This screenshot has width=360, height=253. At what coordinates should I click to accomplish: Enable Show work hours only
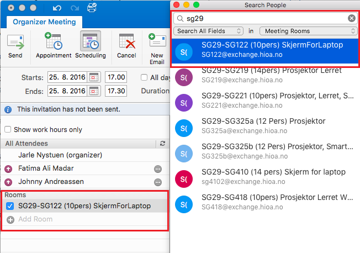(x=8, y=130)
